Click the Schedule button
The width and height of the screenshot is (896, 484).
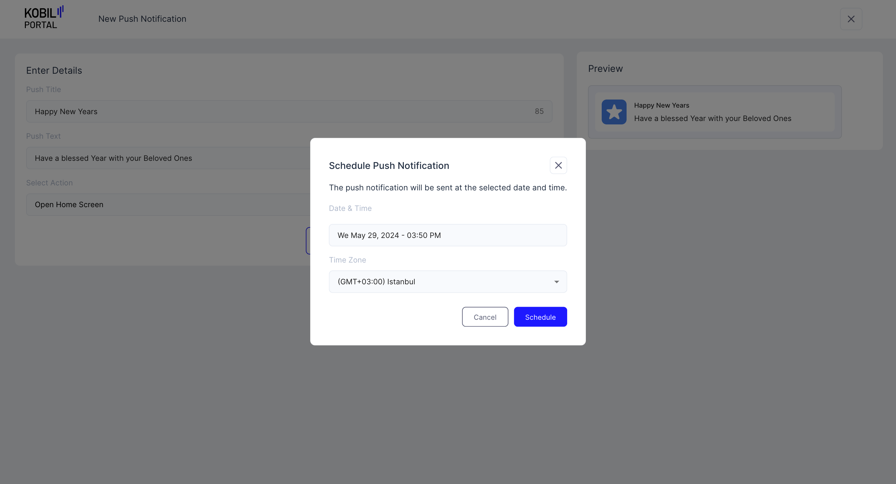[540, 317]
